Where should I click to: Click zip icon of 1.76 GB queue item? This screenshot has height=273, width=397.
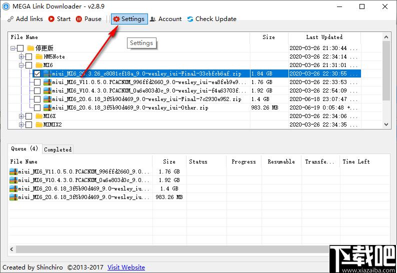(x=13, y=171)
